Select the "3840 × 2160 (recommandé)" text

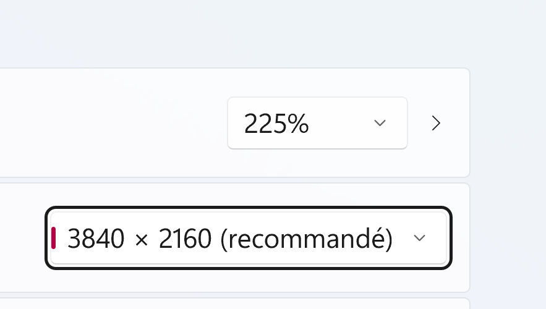(x=229, y=239)
